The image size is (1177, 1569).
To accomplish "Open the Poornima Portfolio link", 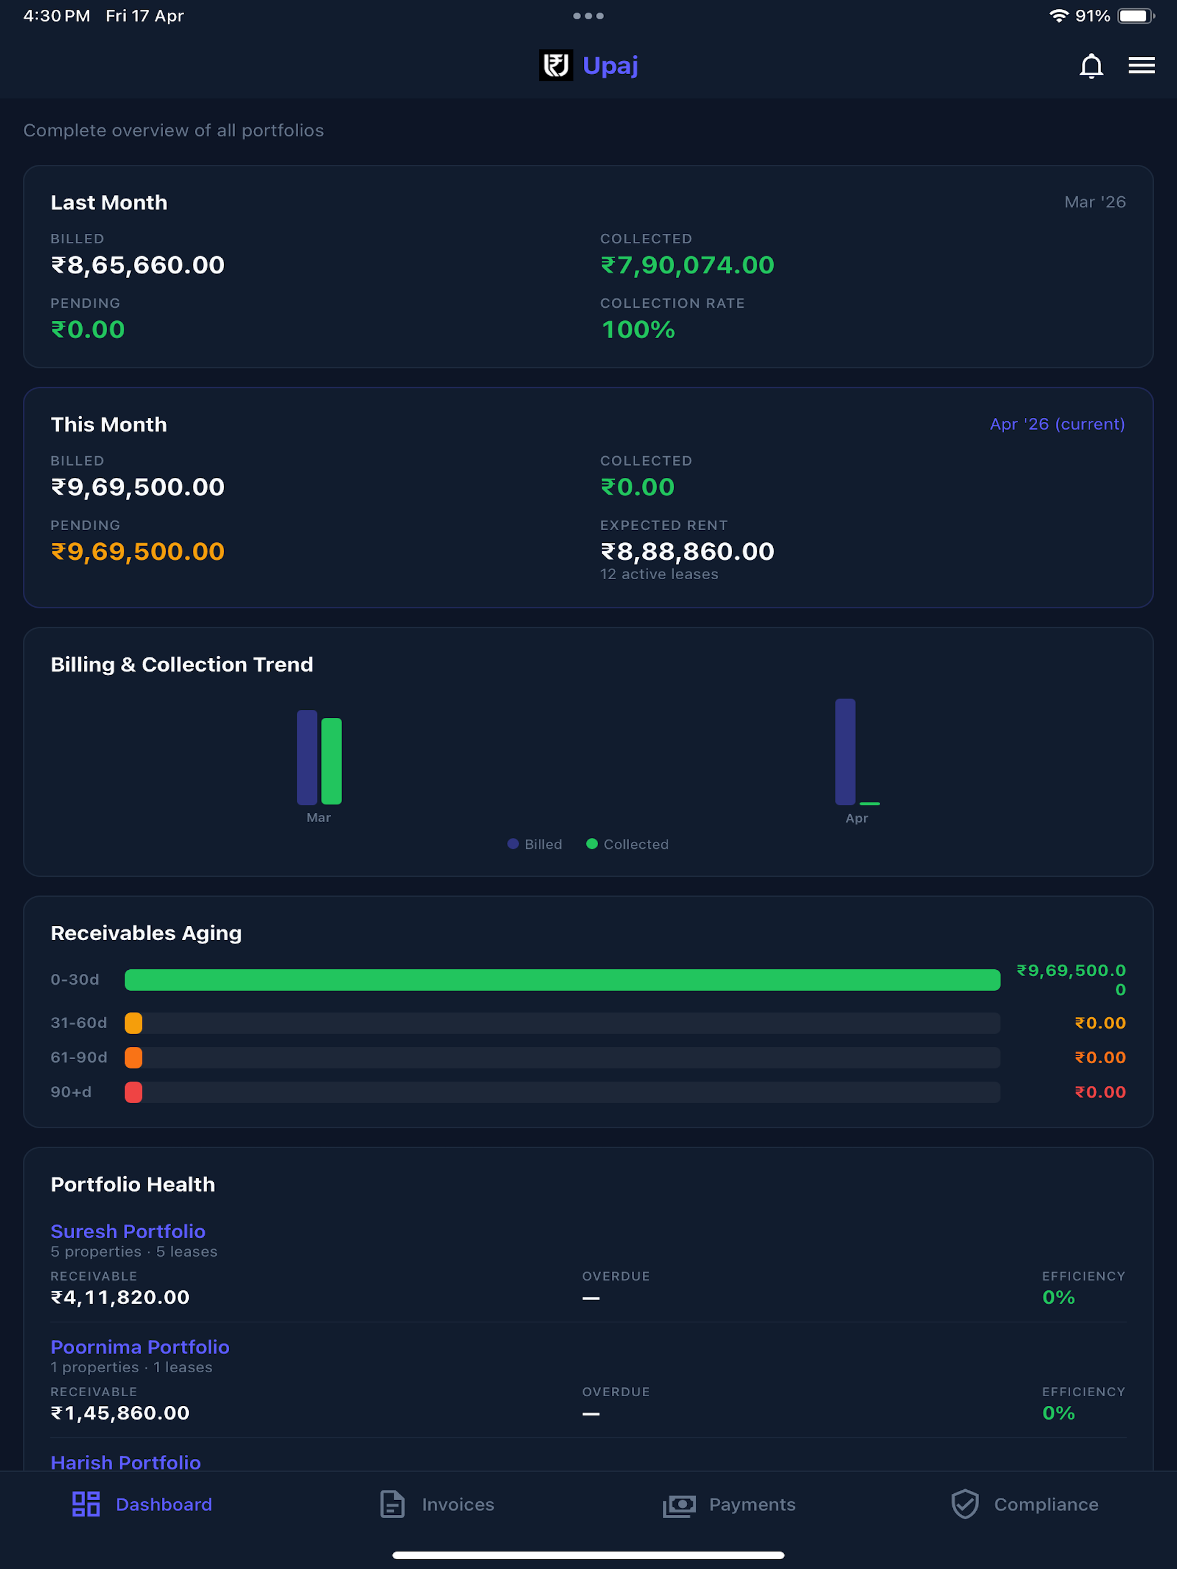I will click(140, 1347).
